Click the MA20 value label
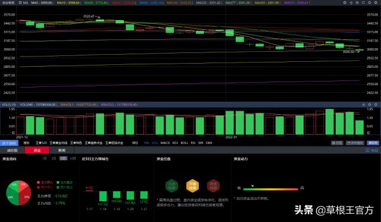 pyautogui.click(x=96, y=2)
